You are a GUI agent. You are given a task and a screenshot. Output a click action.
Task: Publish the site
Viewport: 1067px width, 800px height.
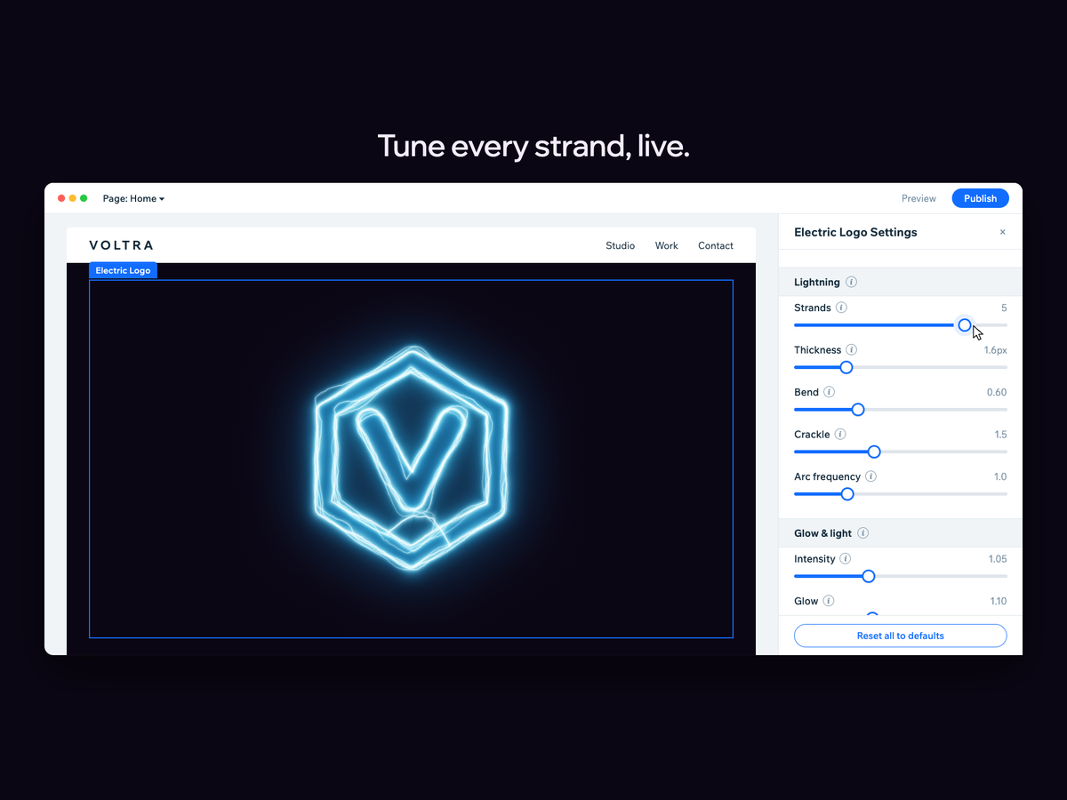coord(980,198)
